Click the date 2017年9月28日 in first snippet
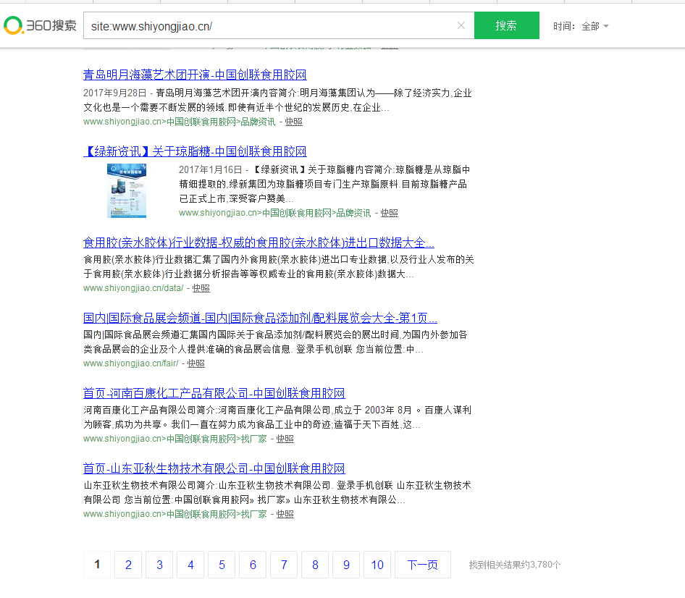The width and height of the screenshot is (685, 598). 114,93
